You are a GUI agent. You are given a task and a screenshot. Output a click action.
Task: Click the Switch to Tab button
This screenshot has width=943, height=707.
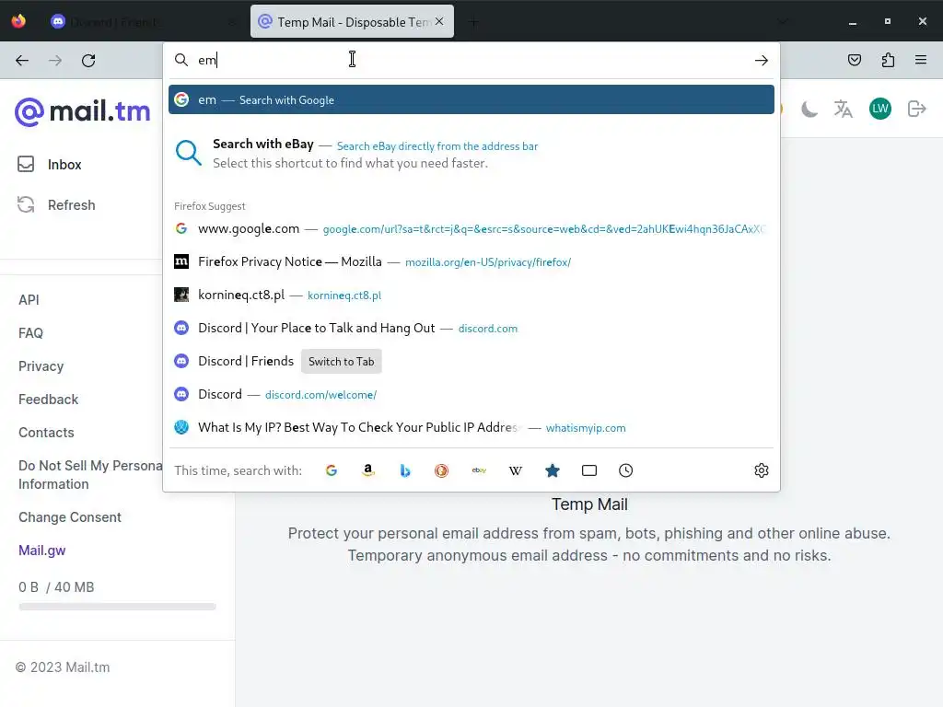tap(341, 361)
